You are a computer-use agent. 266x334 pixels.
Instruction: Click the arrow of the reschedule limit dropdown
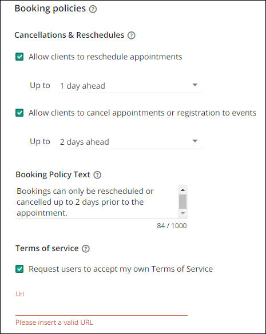point(195,85)
